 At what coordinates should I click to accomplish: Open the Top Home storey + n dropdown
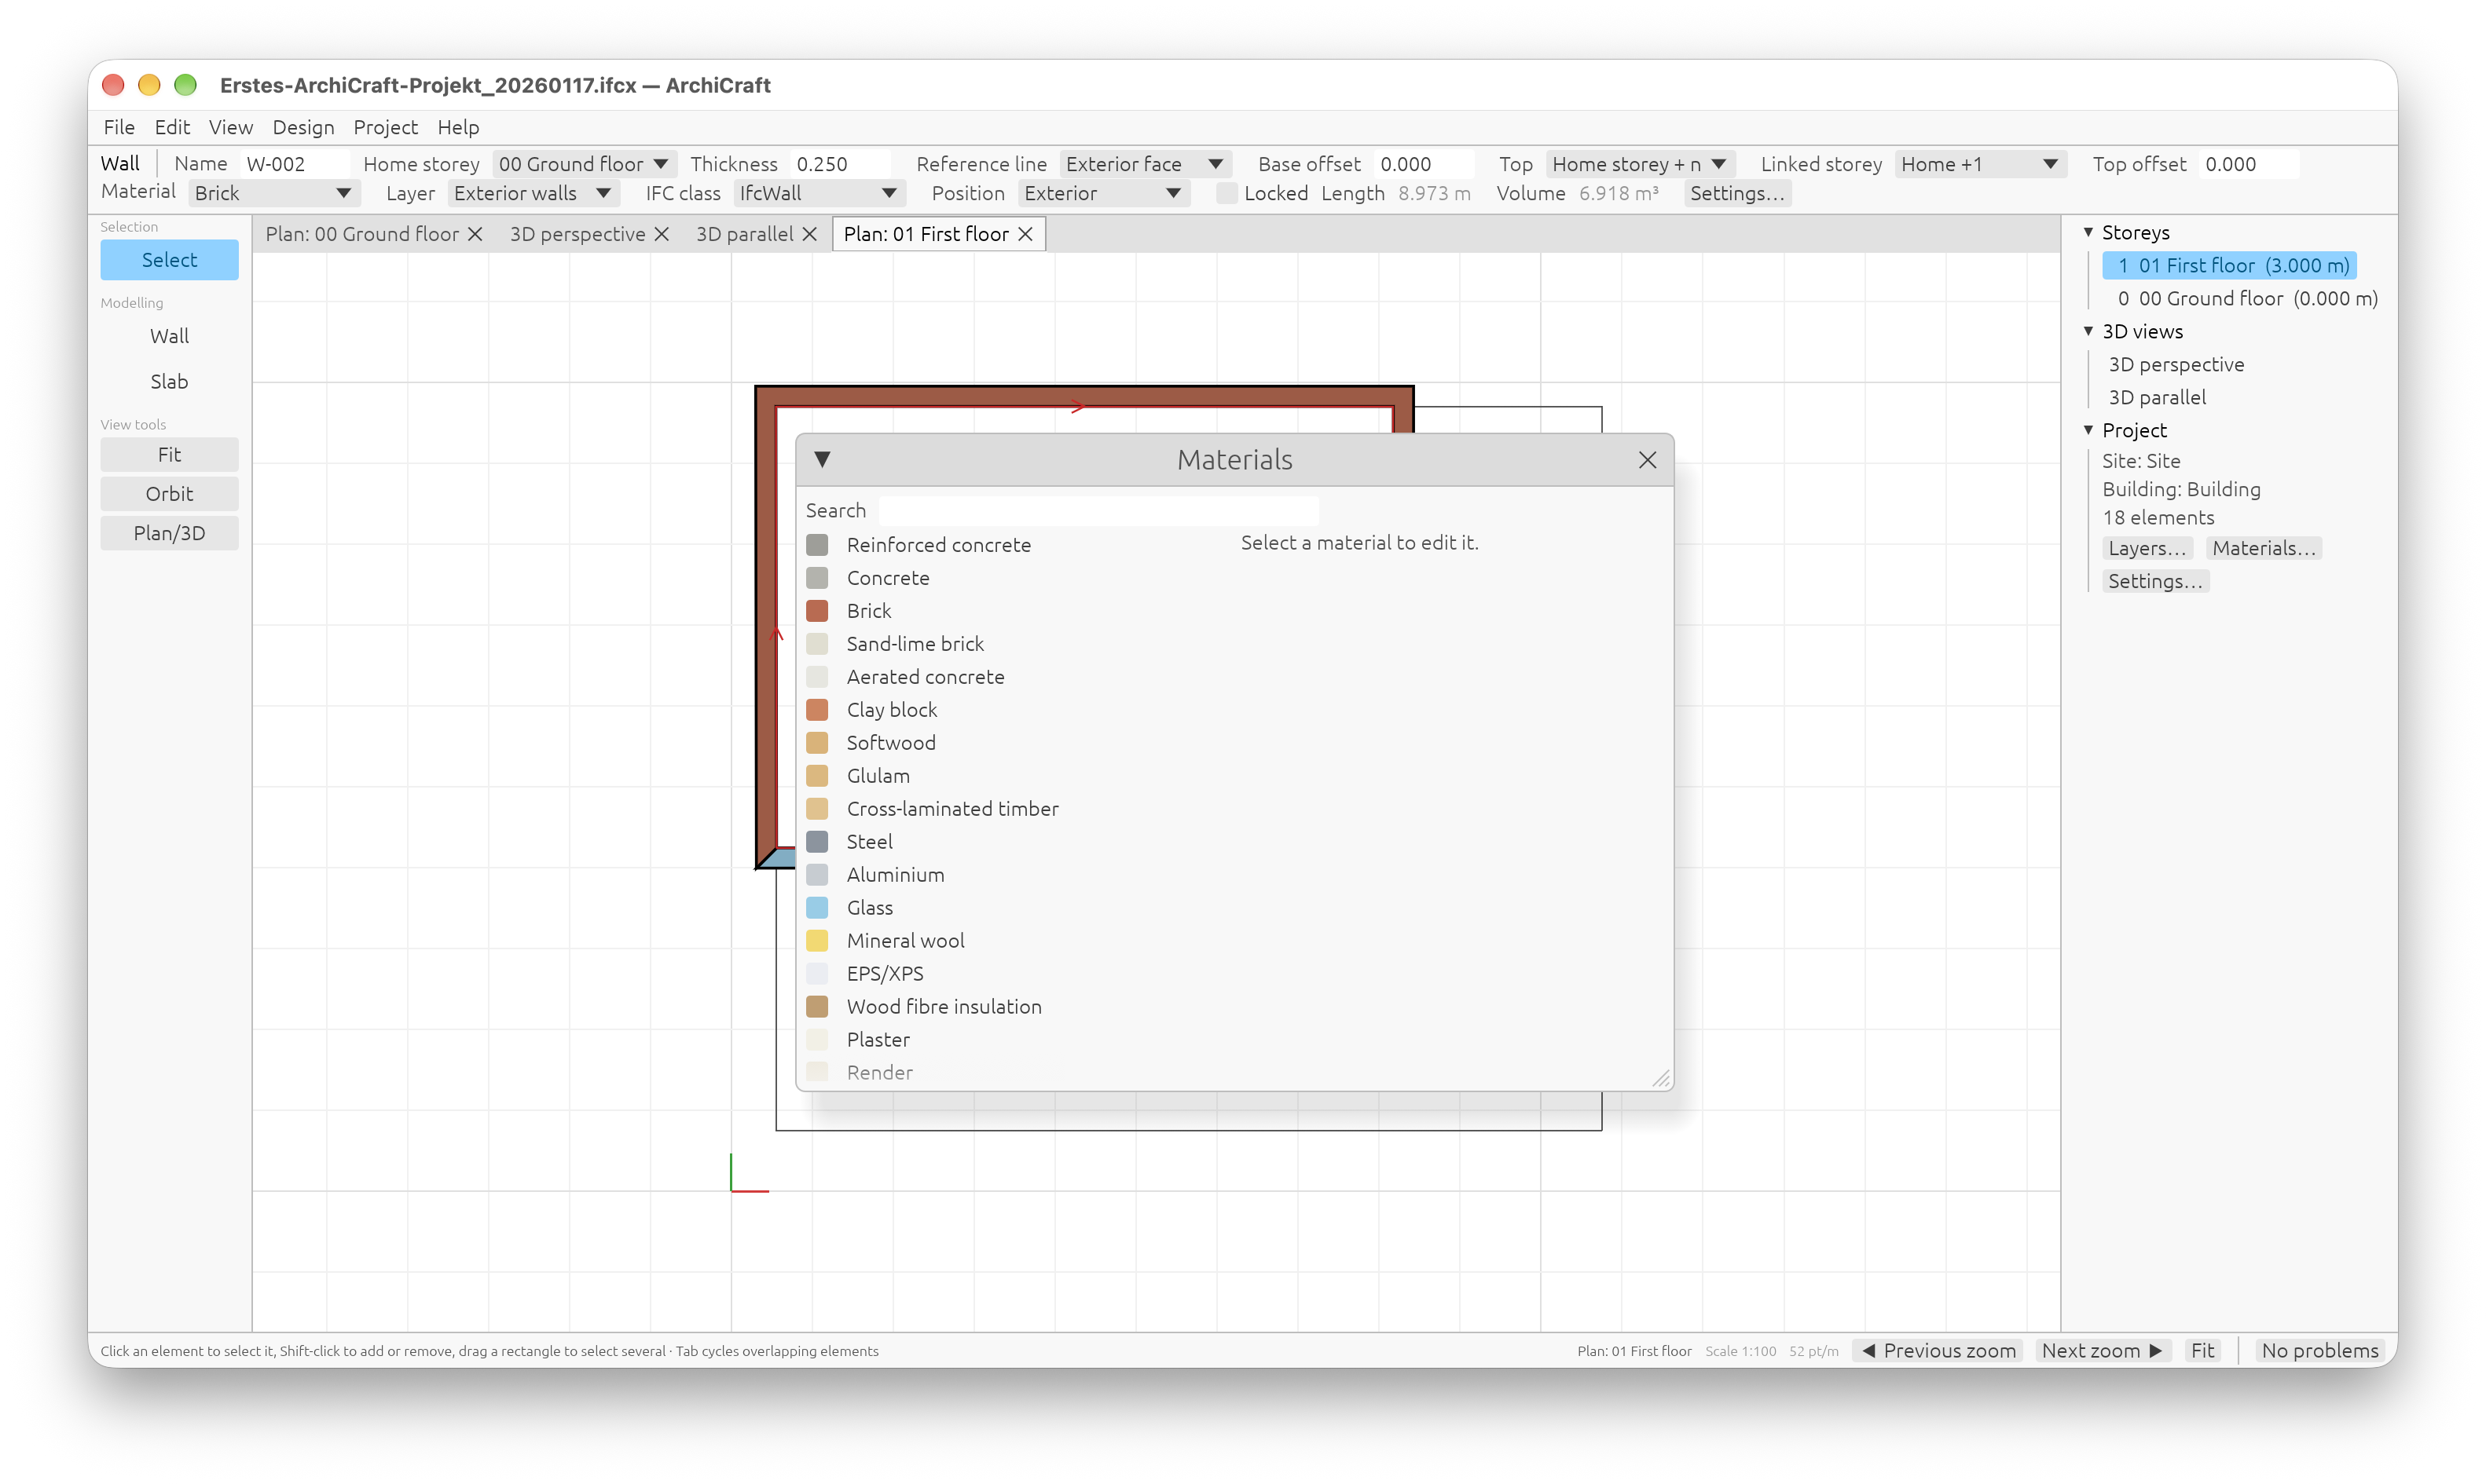pos(1639,164)
